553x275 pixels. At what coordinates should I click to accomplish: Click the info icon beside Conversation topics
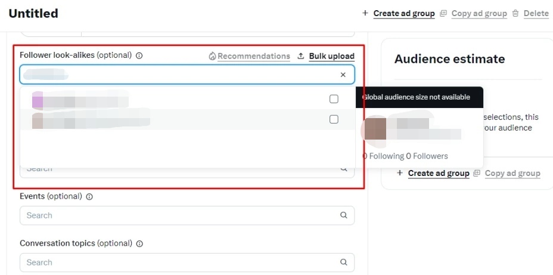(x=139, y=243)
